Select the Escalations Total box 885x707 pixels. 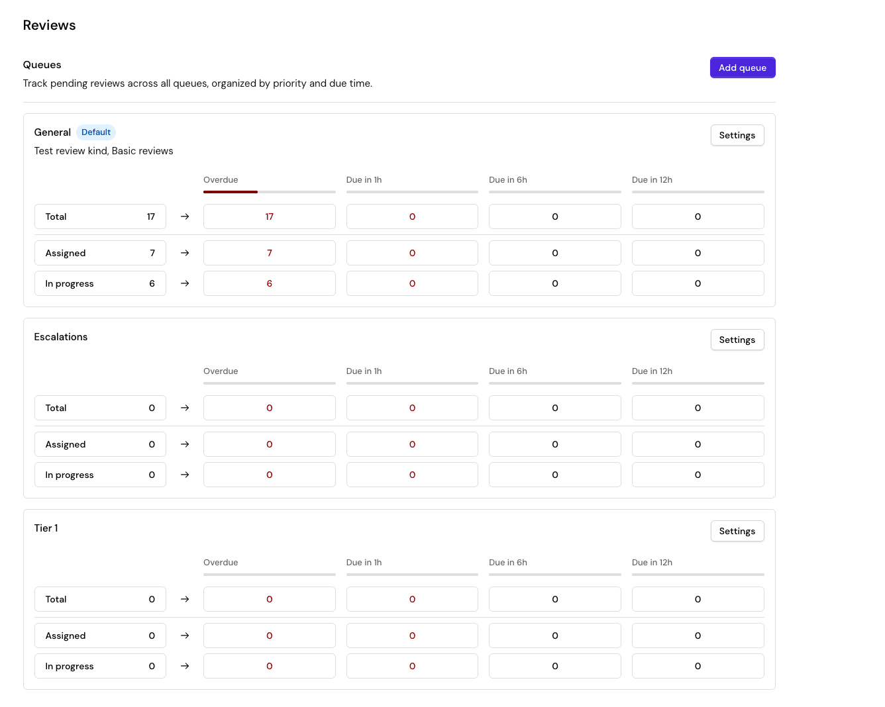[100, 408]
